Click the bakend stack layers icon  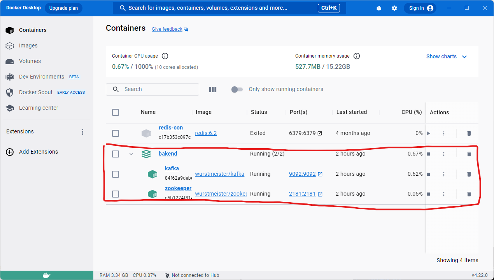[x=146, y=154]
